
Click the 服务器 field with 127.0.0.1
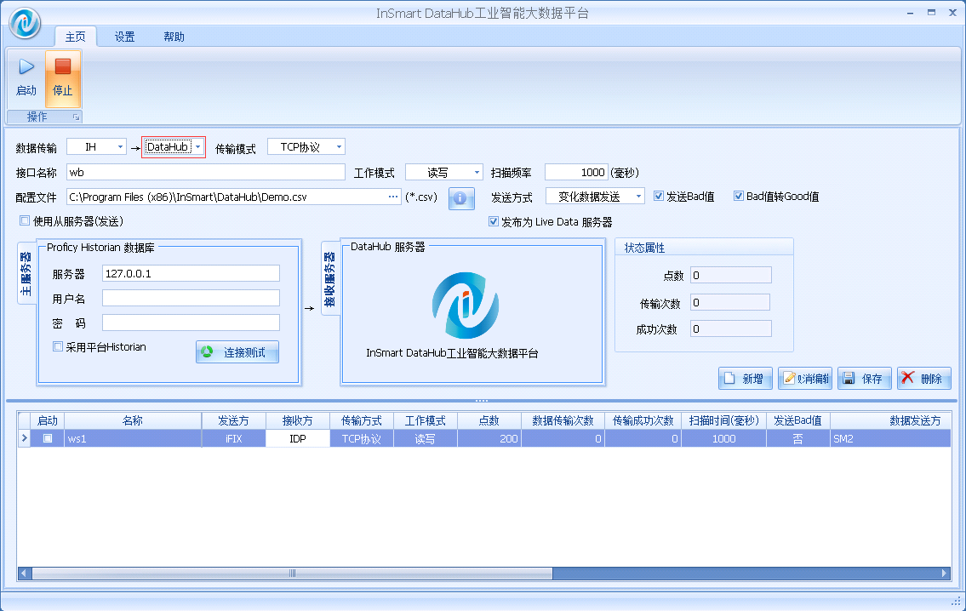pyautogui.click(x=191, y=273)
